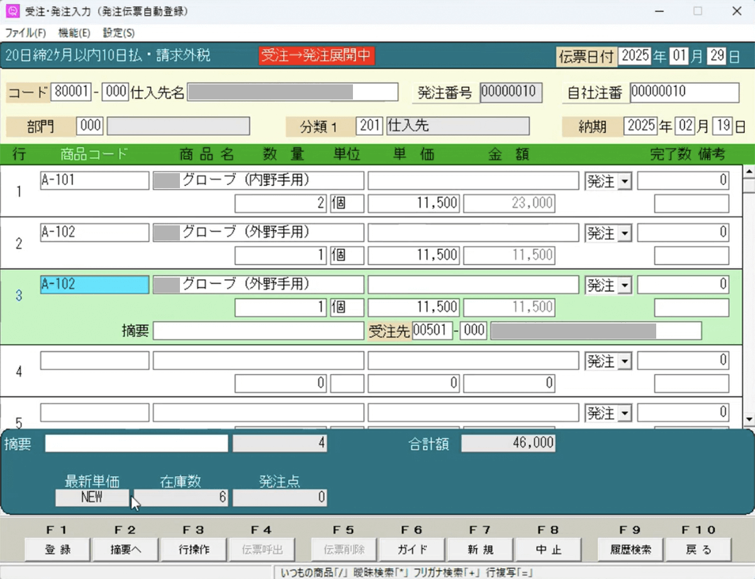Screen dimensions: 755x579
Task: Open the 発注 dropdown in row 4
Action: tap(625, 361)
